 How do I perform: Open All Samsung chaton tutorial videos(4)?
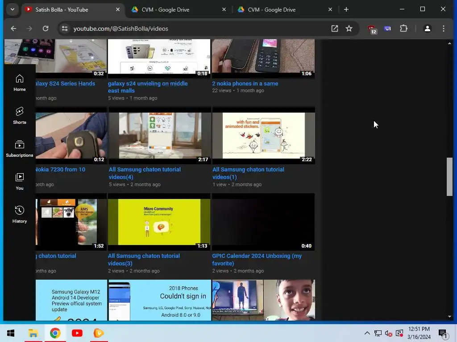pyautogui.click(x=145, y=173)
